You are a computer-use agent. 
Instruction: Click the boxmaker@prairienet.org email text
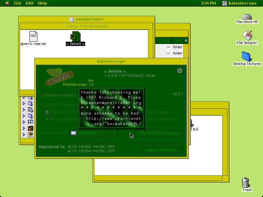tap(111, 103)
